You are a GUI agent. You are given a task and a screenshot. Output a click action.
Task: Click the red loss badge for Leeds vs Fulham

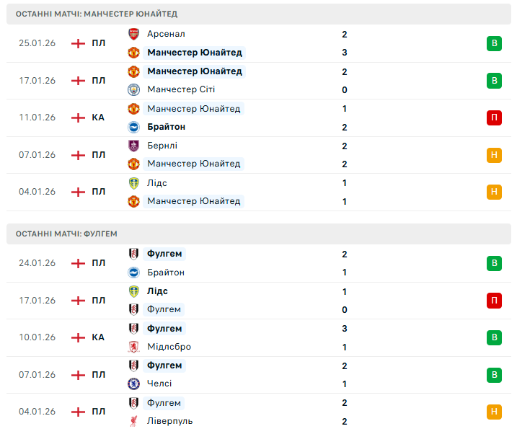[494, 301]
